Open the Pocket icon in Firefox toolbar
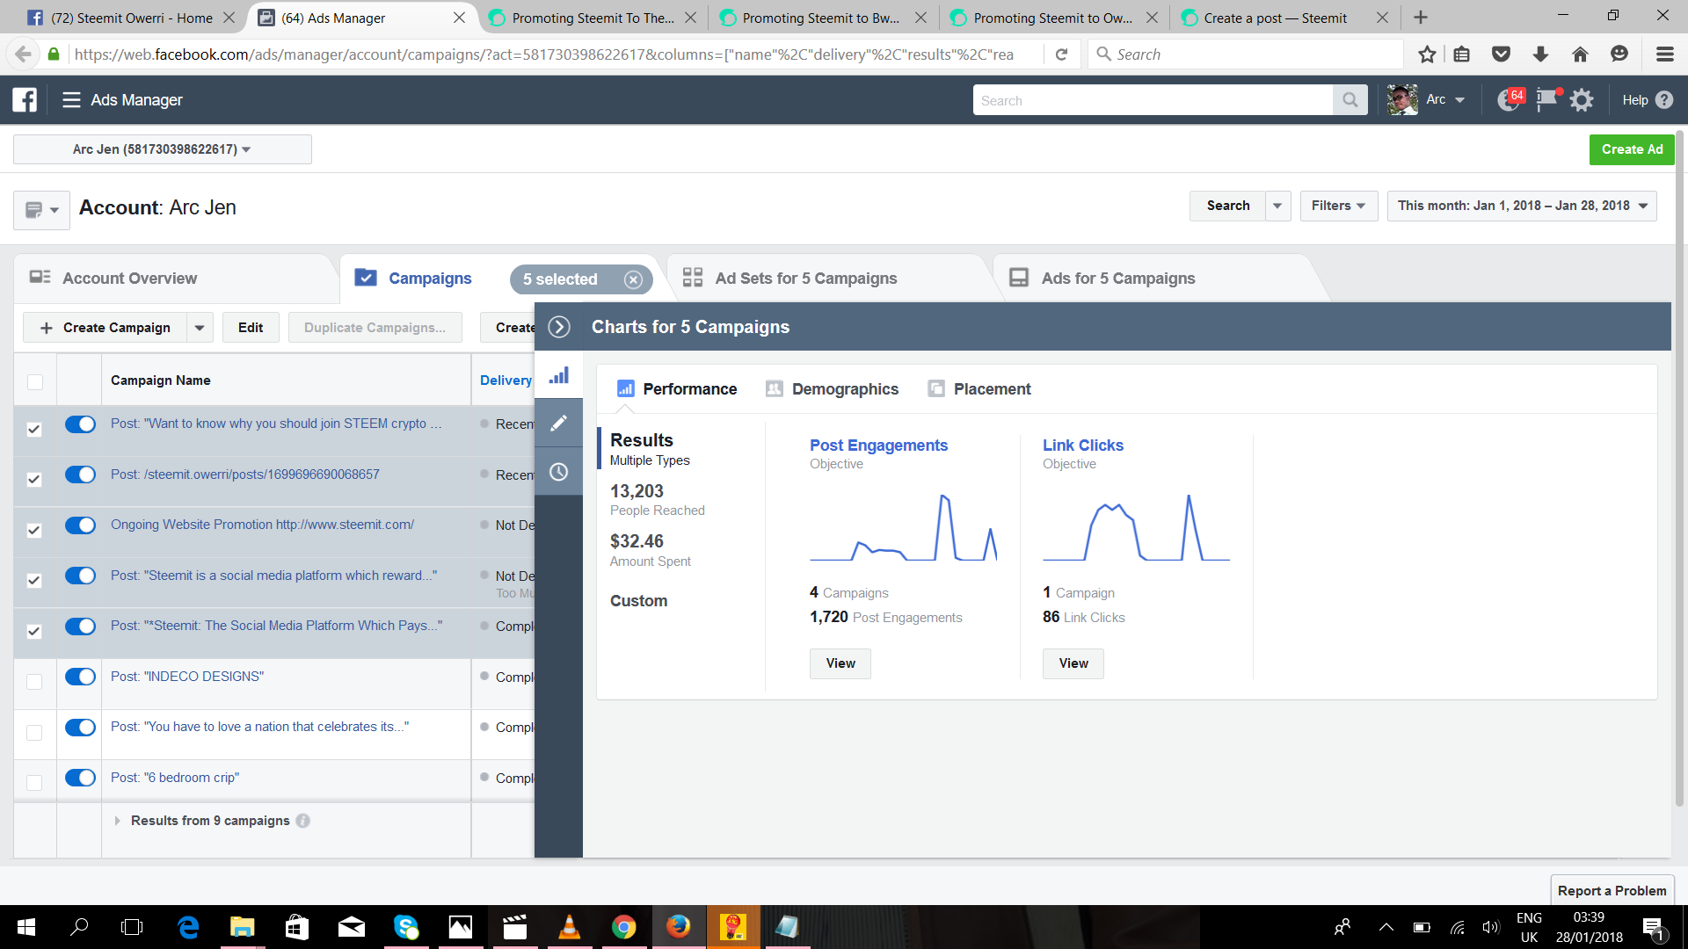 click(1501, 54)
